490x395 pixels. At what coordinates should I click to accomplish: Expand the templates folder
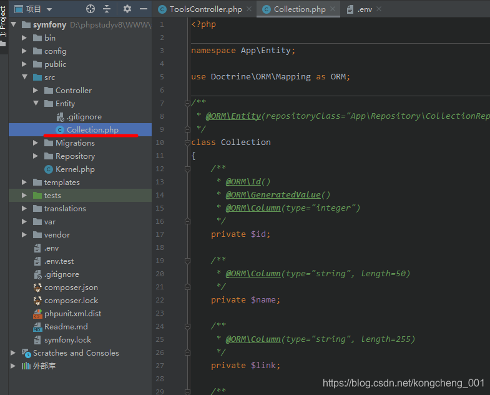point(24,182)
